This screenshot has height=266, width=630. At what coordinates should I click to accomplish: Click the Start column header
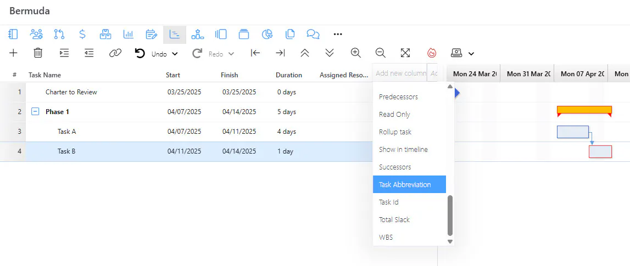pos(173,75)
